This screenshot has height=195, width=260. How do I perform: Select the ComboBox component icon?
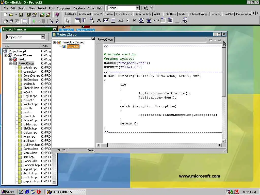[149, 20]
